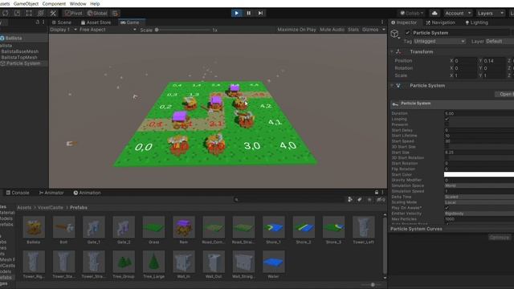Select the Tree_Large prefab thumbnail
The width and height of the screenshot is (514, 289).
[x=153, y=262]
